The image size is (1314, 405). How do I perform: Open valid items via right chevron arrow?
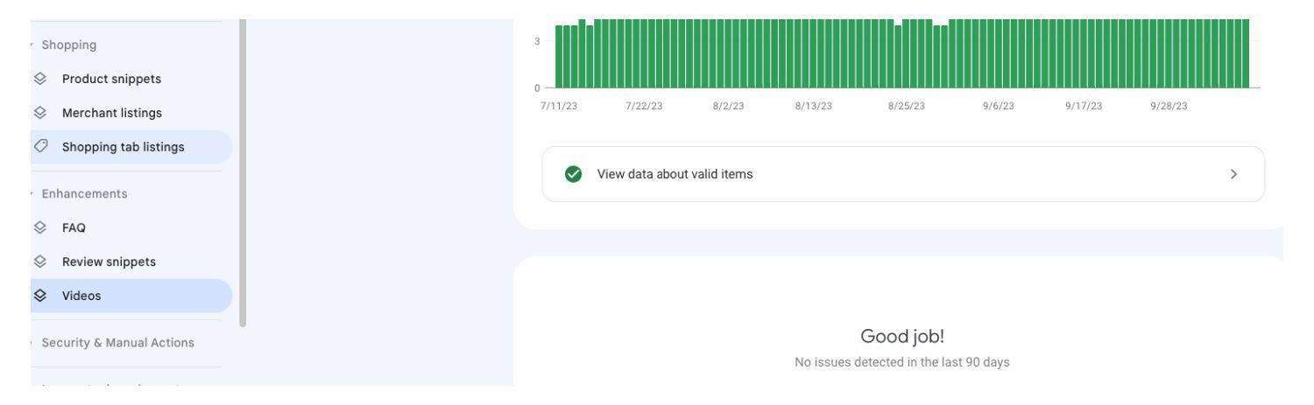coord(1233,174)
